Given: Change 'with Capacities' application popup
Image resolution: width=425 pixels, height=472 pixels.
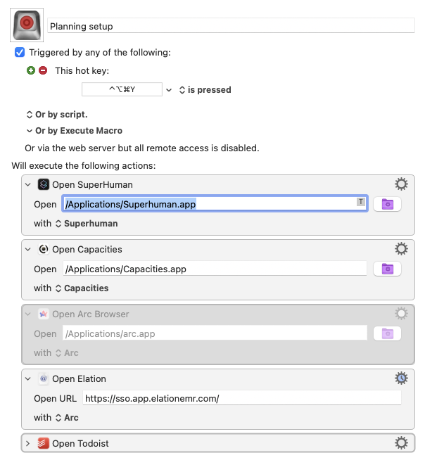Looking at the screenshot, I should 82,288.
